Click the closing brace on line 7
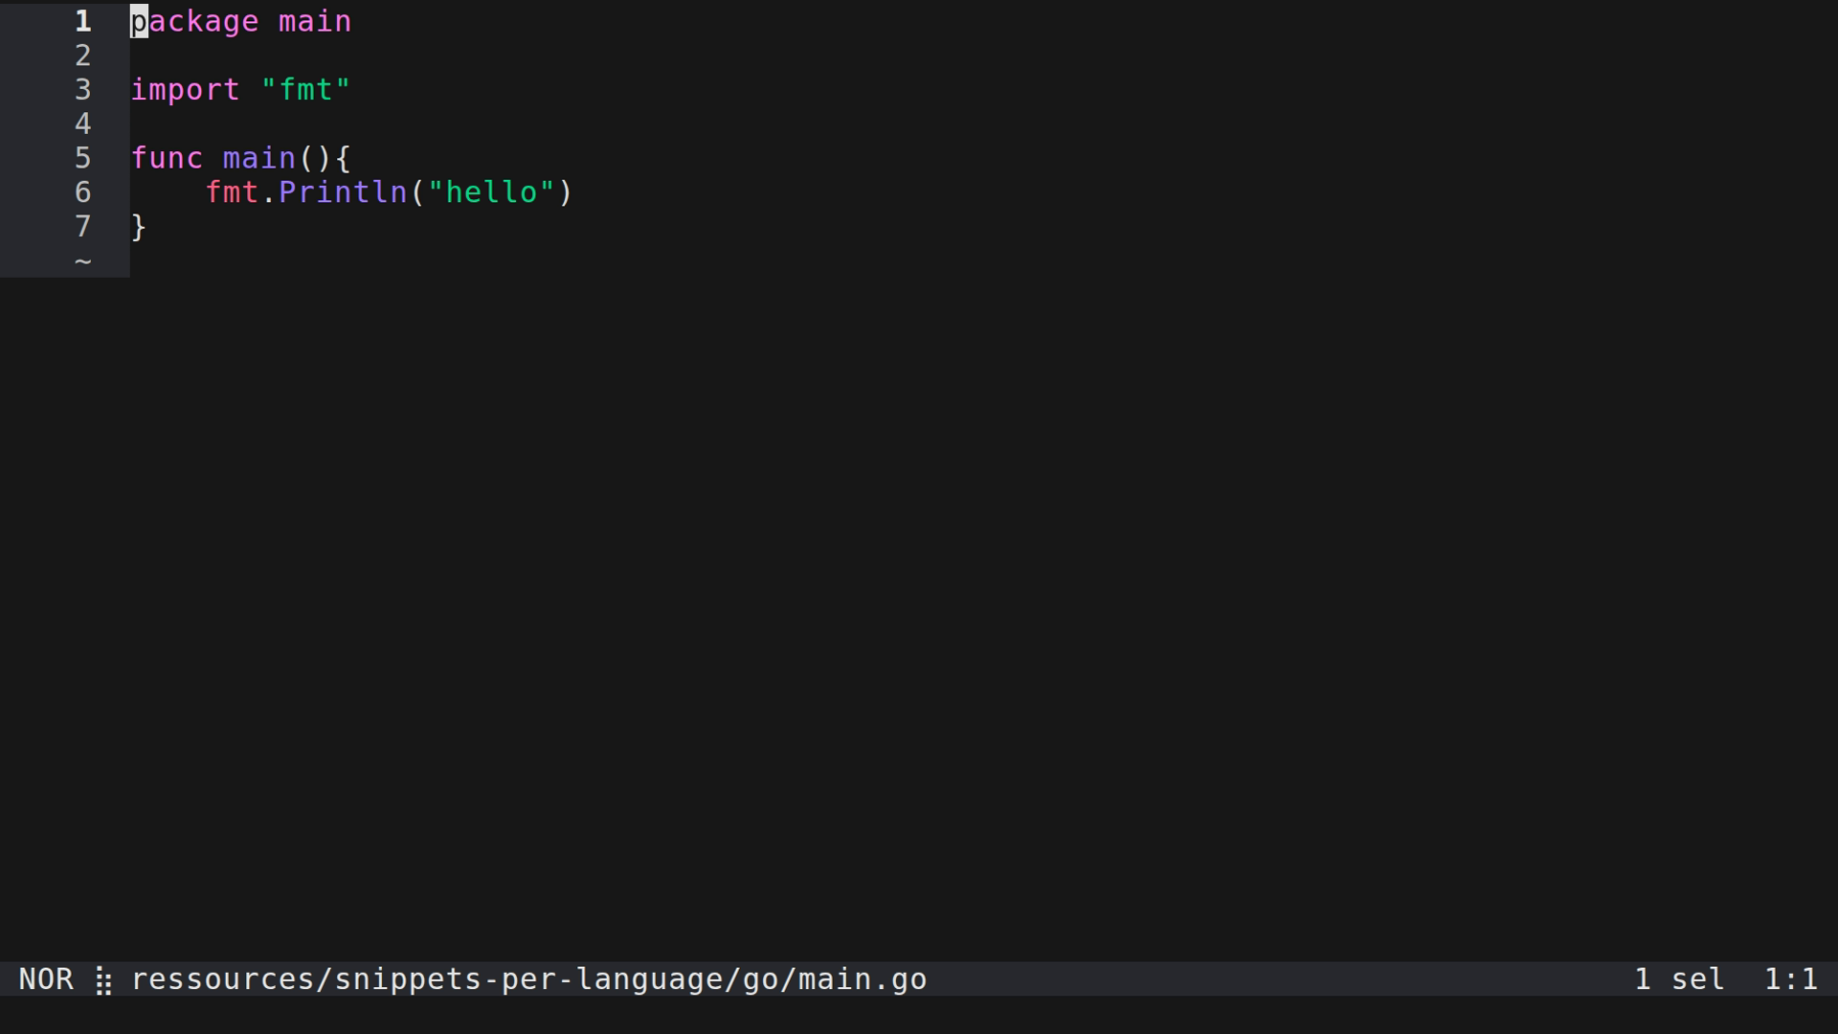 [x=139, y=227]
